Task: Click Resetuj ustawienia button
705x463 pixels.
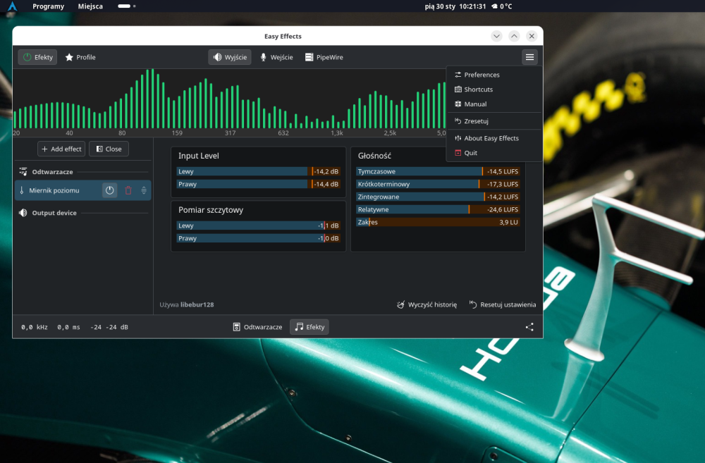Action: [503, 304]
